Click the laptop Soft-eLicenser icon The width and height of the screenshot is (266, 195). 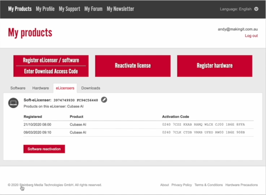coord(14,103)
